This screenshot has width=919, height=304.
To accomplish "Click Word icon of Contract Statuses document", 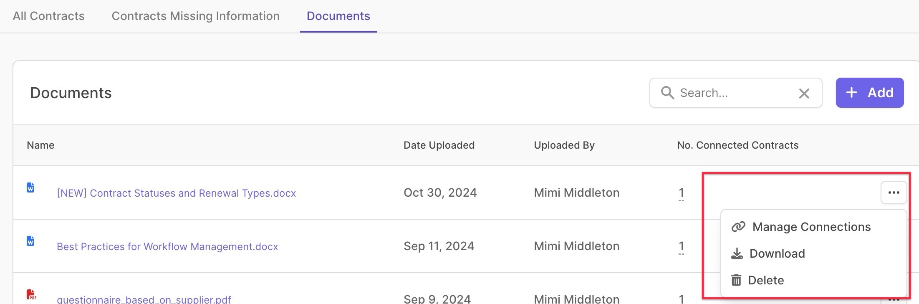I will 30,187.
